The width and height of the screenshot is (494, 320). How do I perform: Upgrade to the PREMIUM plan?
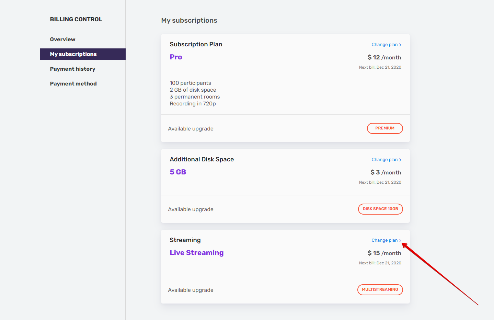pyautogui.click(x=385, y=128)
